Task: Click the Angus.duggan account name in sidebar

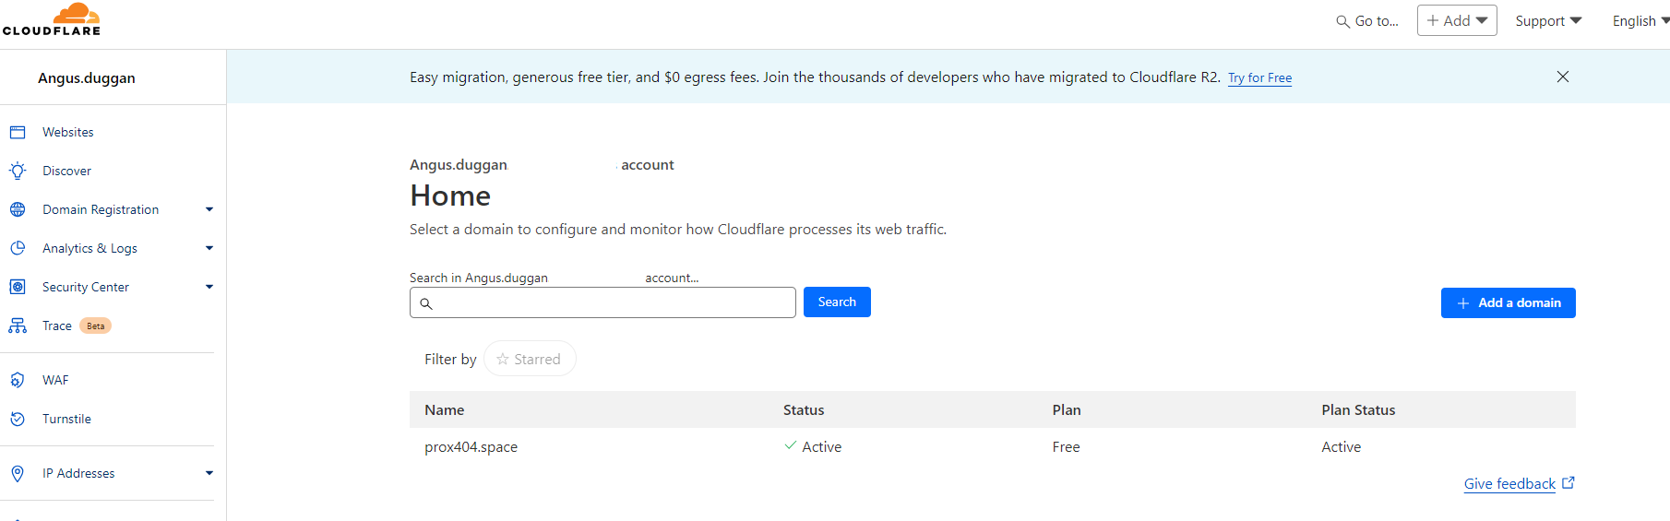Action: 87,77
